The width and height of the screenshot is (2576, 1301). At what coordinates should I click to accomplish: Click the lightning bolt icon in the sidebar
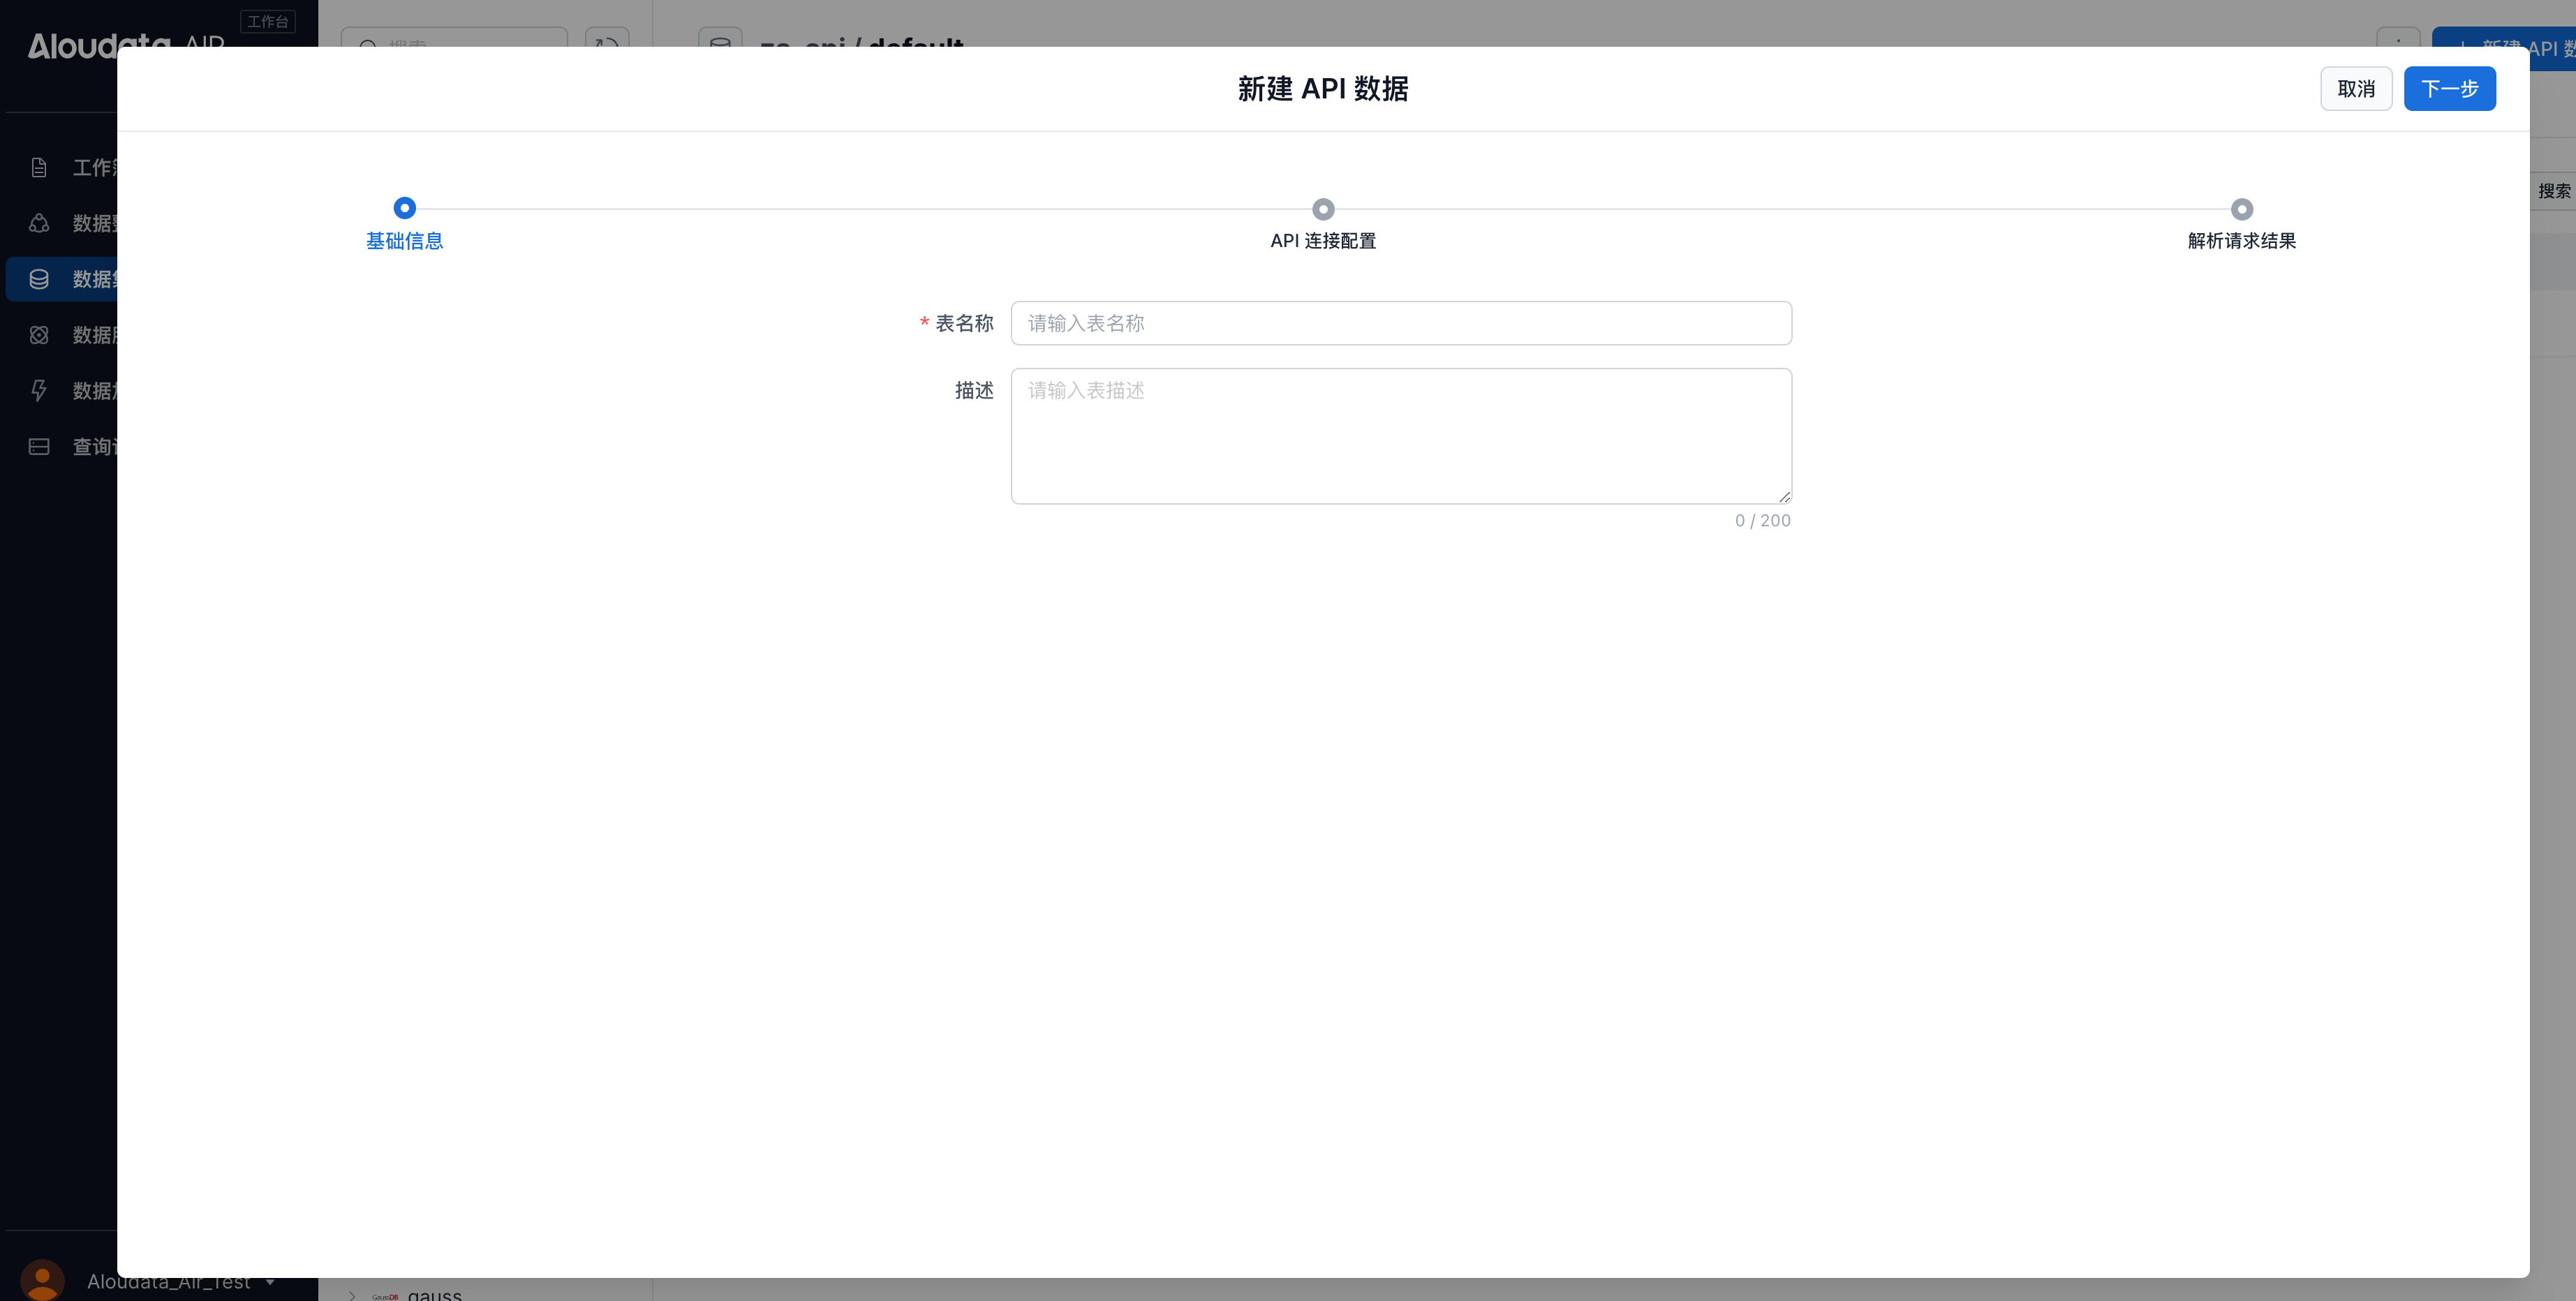pos(39,390)
